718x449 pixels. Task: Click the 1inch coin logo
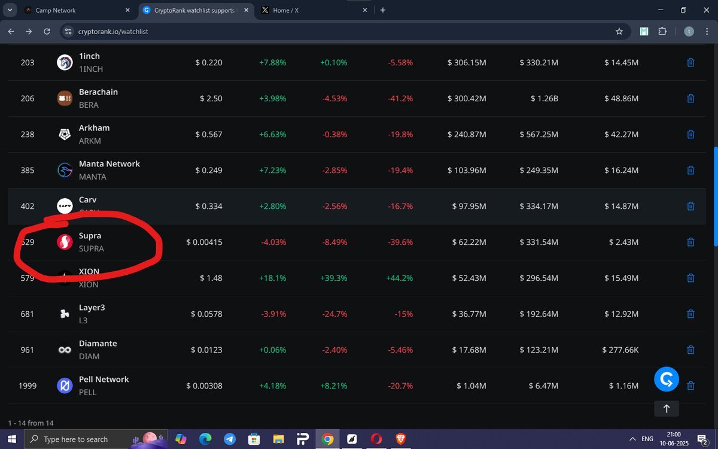tap(65, 62)
